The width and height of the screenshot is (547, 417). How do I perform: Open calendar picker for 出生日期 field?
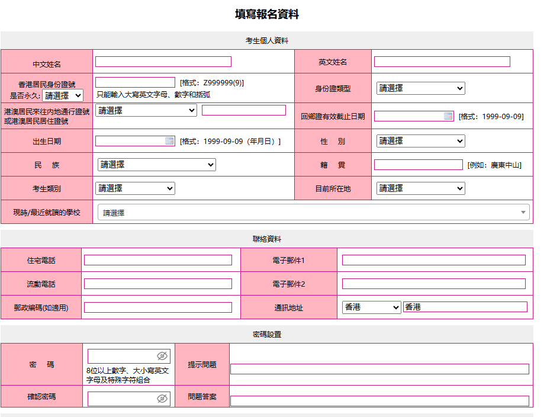click(169, 141)
